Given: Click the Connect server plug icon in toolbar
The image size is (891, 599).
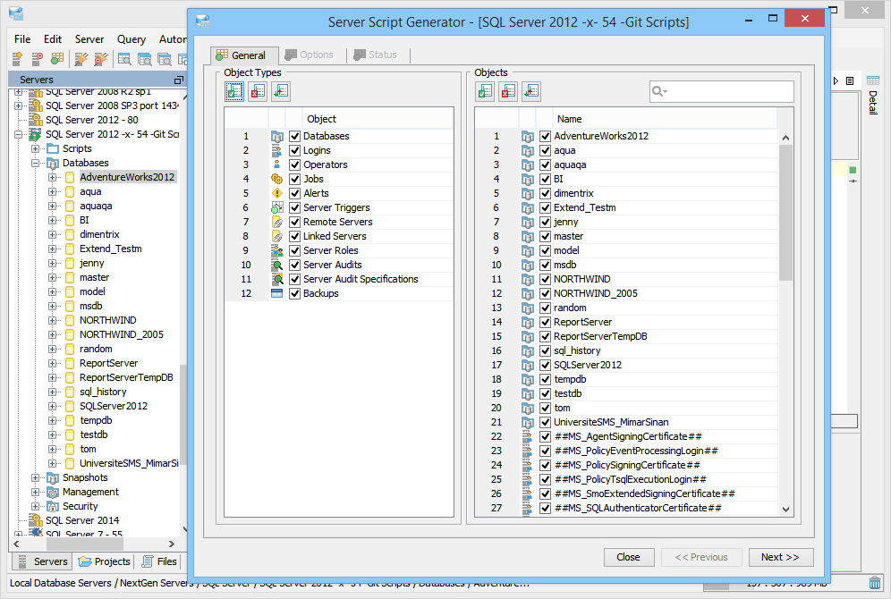Looking at the screenshot, I should [x=81, y=58].
